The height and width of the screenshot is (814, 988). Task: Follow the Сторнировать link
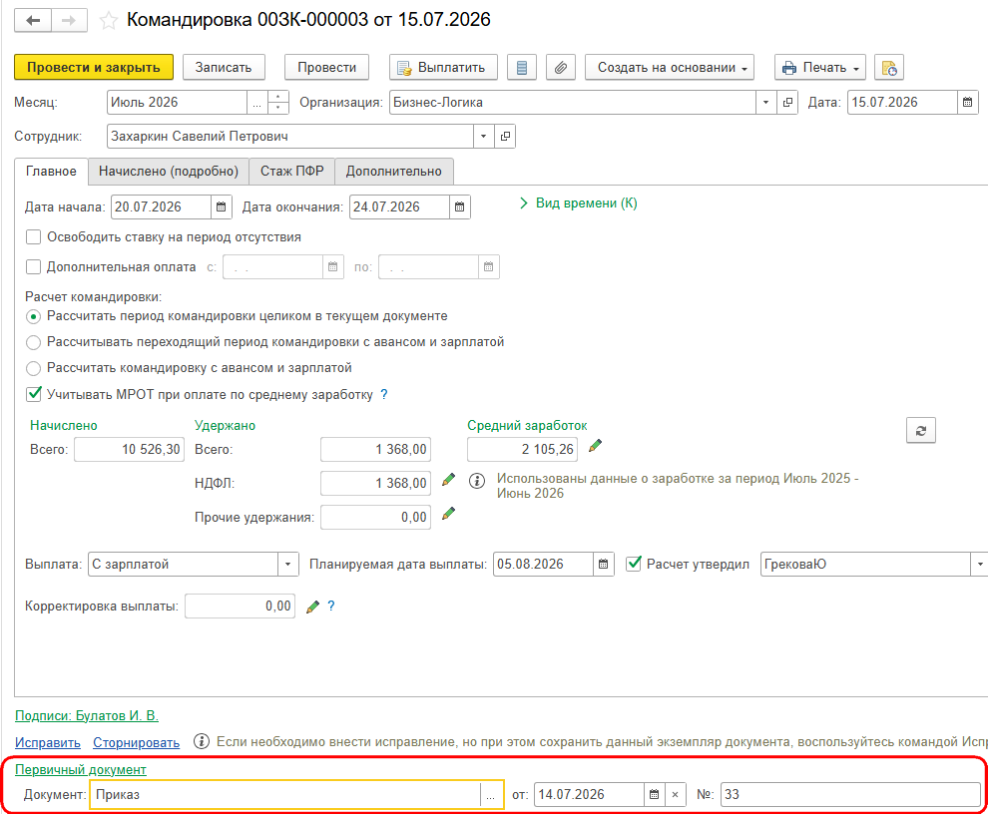point(136,743)
